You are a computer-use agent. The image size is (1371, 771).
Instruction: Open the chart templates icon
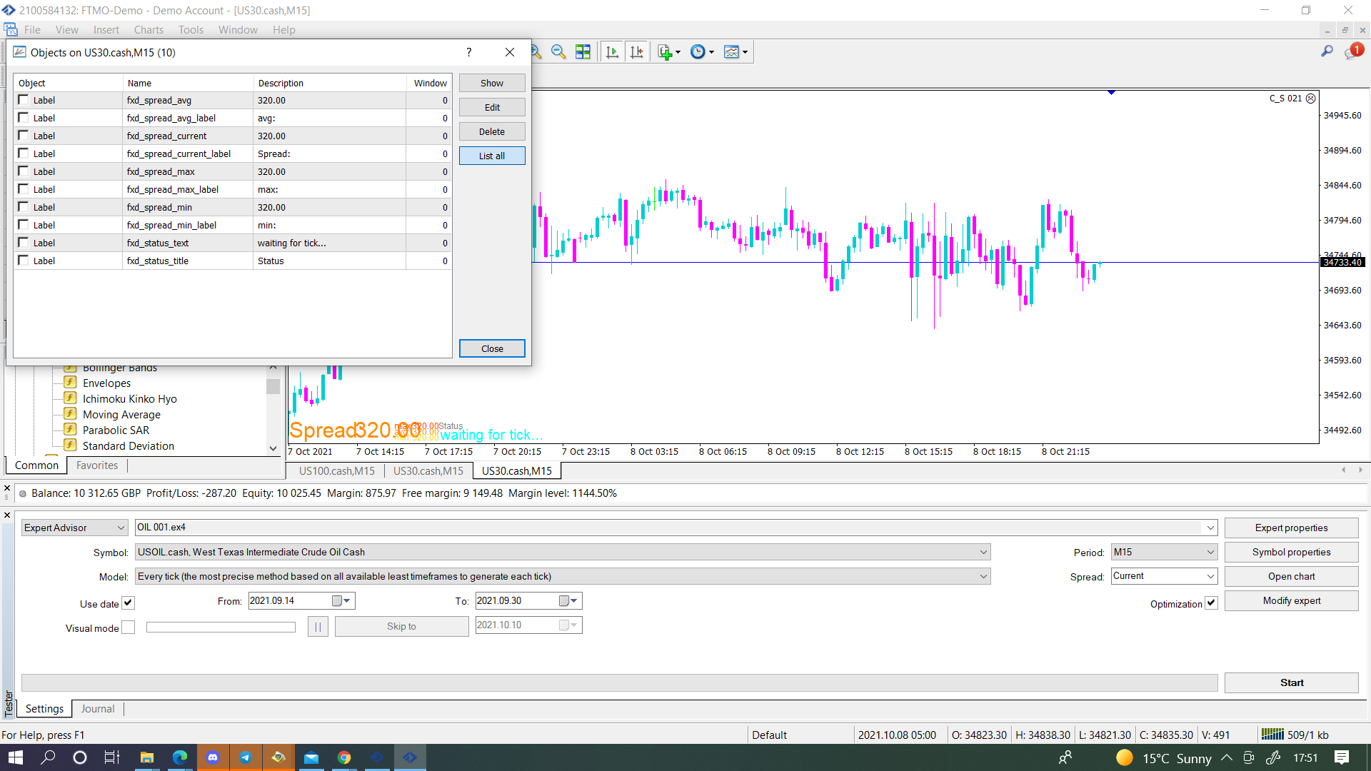click(735, 52)
